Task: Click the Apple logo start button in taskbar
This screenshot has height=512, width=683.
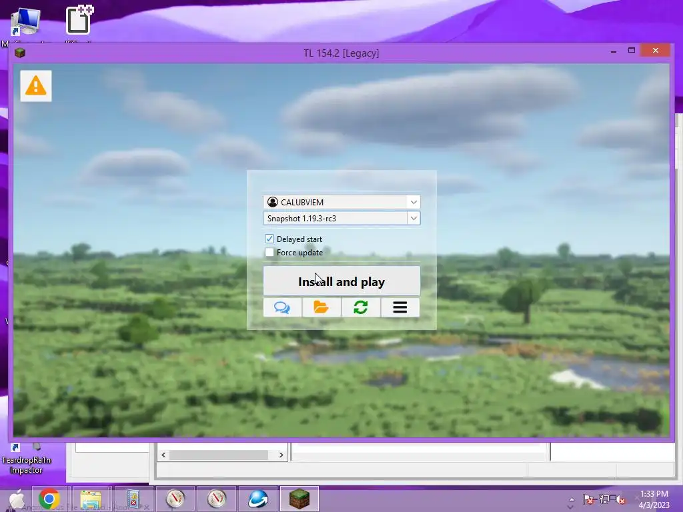Action: [17, 499]
